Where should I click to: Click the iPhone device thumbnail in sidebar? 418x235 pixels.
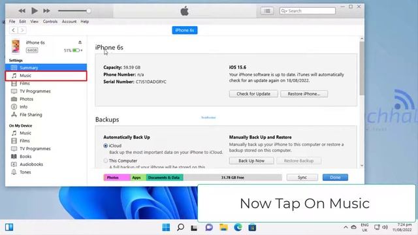tap(16, 46)
